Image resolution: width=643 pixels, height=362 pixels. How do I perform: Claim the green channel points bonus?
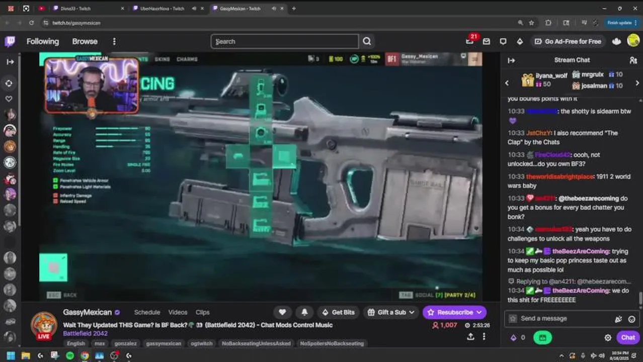pyautogui.click(x=542, y=338)
